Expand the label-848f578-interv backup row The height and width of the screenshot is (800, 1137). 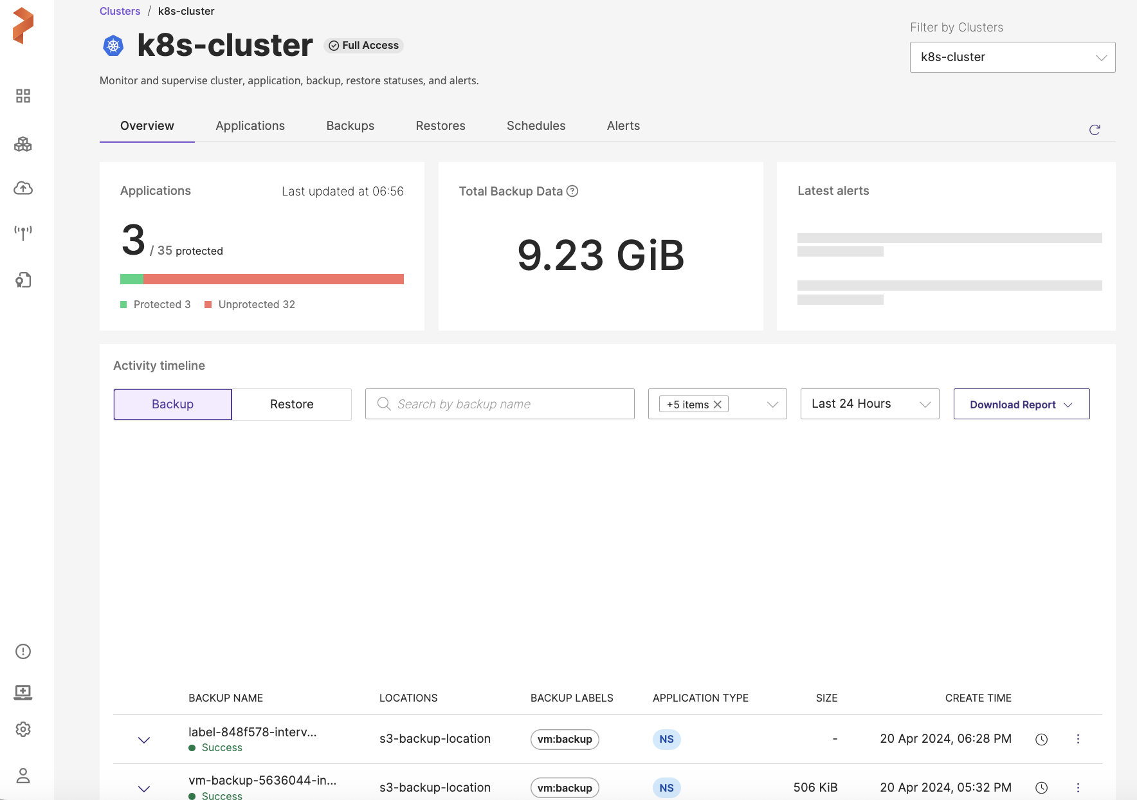point(144,740)
